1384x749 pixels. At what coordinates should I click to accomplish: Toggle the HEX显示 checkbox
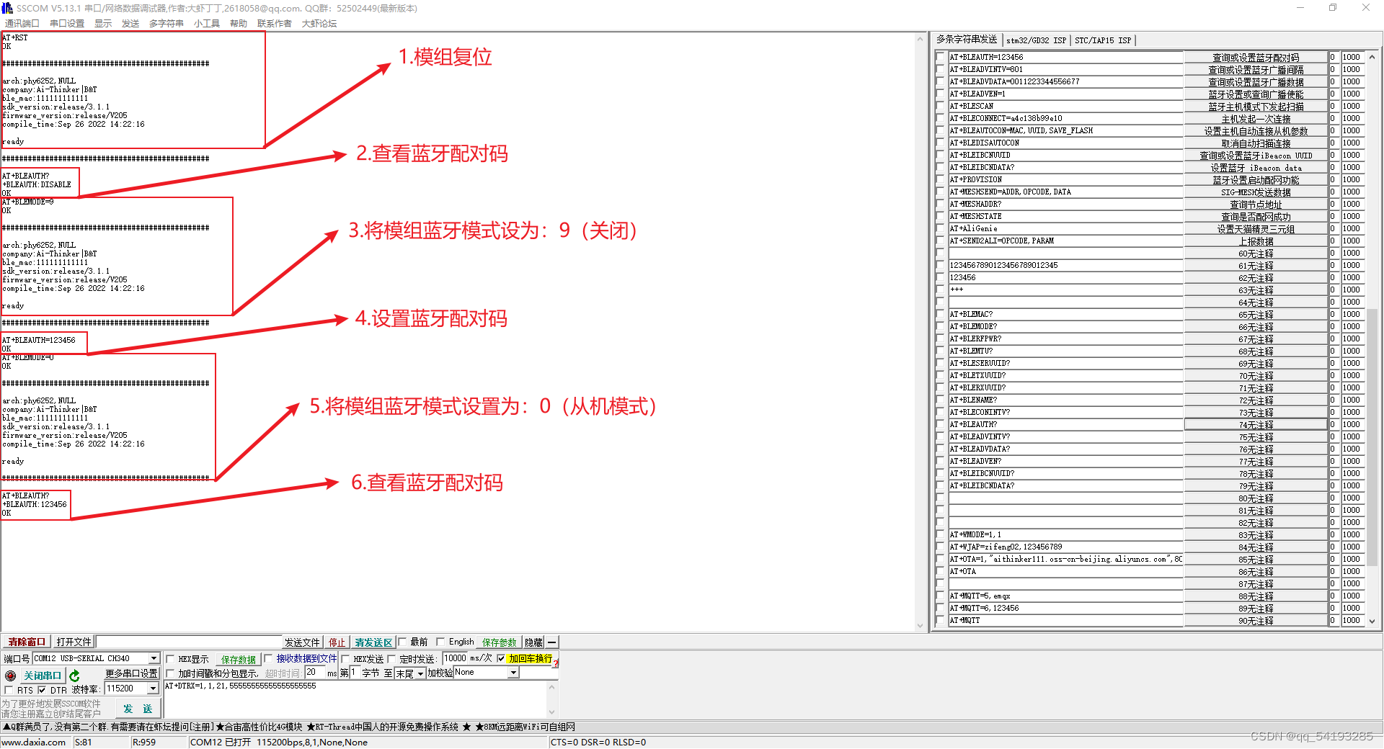171,659
